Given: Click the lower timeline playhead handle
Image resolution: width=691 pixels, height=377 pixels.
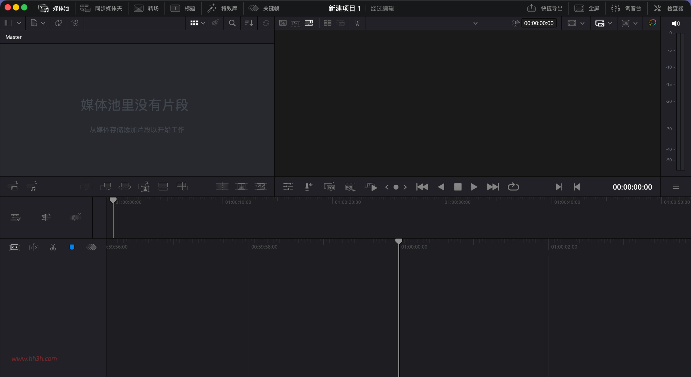Looking at the screenshot, I should point(399,241).
